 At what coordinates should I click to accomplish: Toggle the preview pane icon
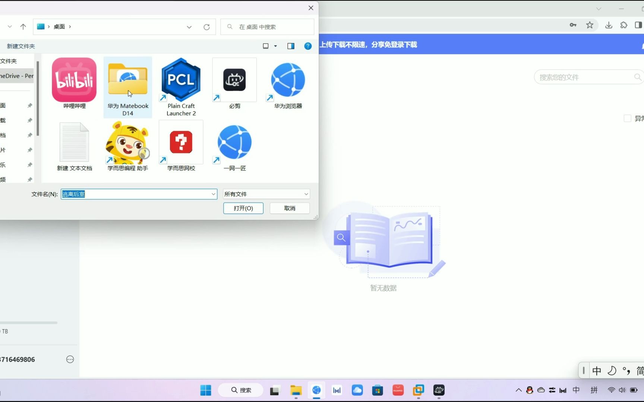coord(291,46)
